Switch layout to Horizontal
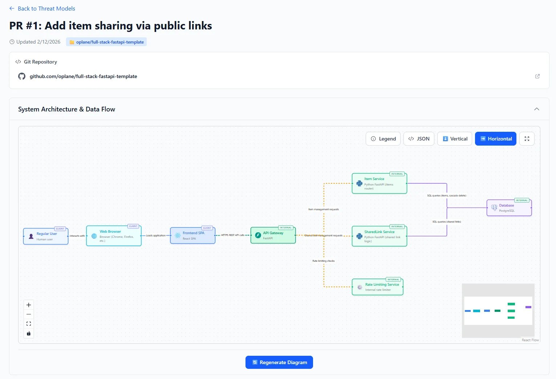The width and height of the screenshot is (556, 379). 496,139
